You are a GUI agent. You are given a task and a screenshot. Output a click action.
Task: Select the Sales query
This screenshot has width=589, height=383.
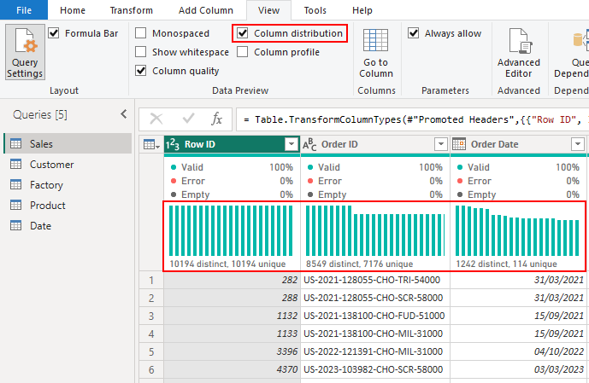coord(68,143)
